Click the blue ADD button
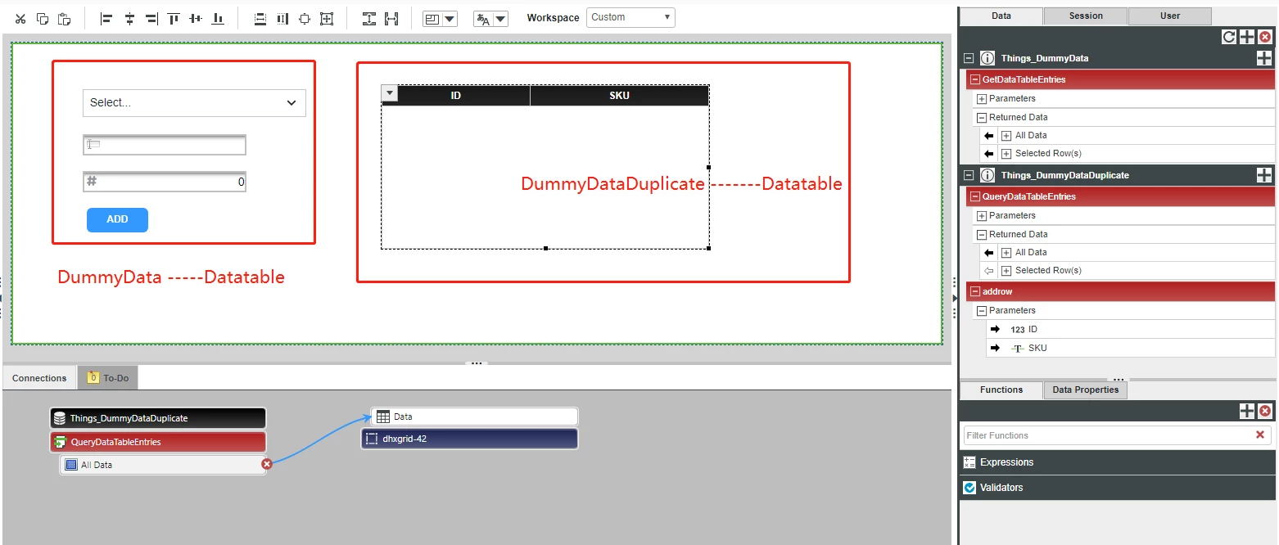Viewport: 1279px width, 545px height. pos(117,219)
